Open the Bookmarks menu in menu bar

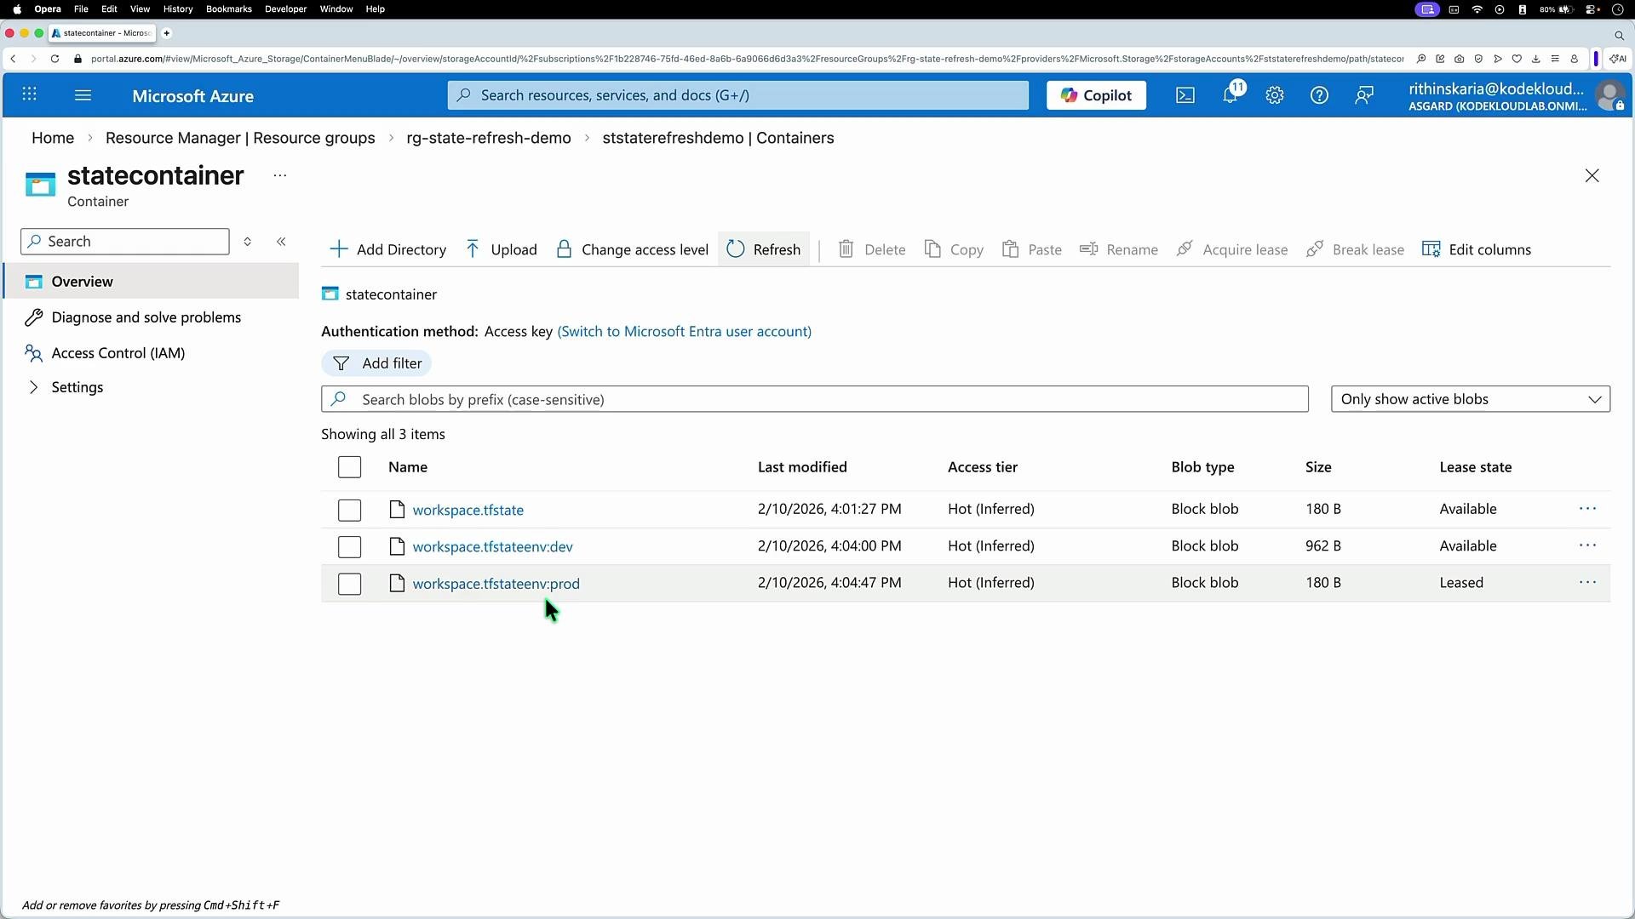229,9
